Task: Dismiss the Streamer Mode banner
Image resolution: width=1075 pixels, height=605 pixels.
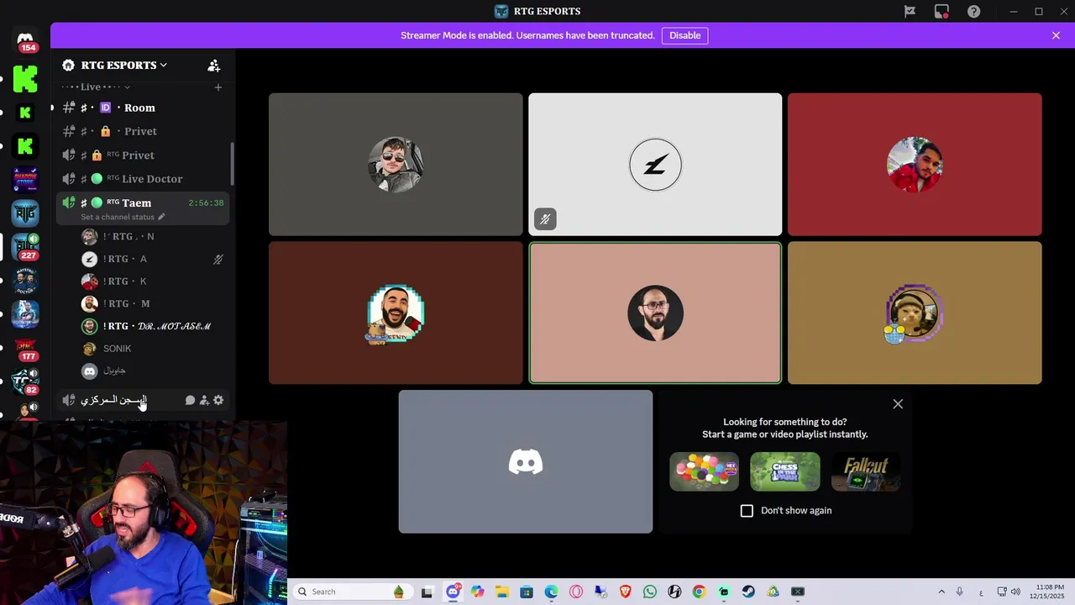Action: (1056, 35)
